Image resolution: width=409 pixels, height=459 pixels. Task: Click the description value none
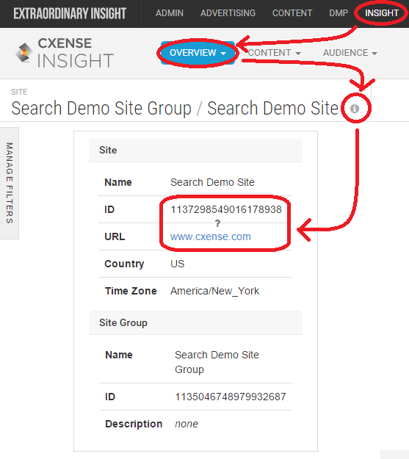click(187, 424)
